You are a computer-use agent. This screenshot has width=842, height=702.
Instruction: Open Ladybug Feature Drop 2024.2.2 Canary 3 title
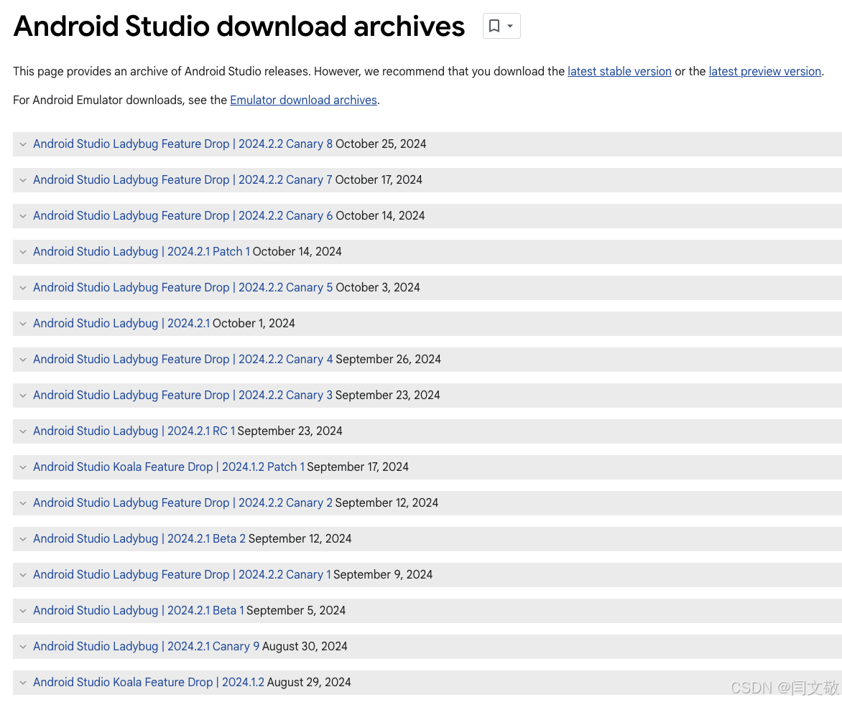(182, 396)
